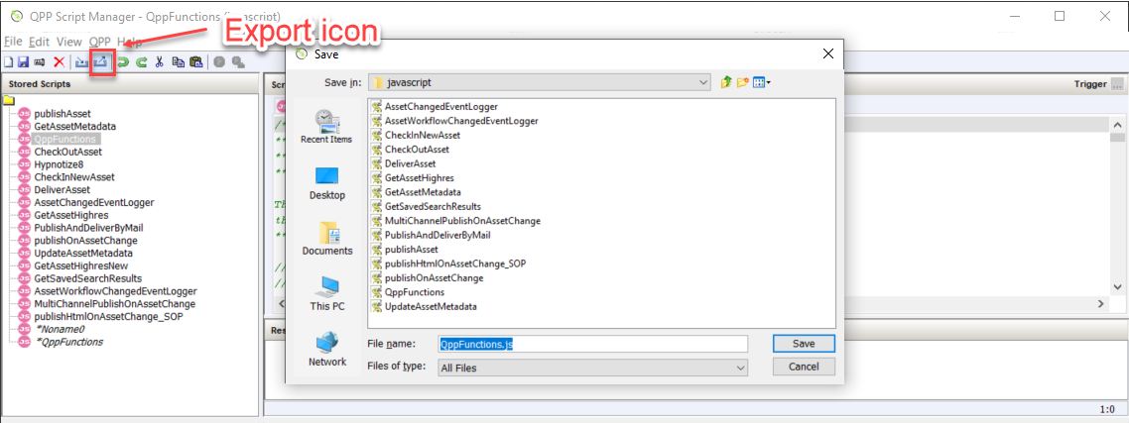Click file icon of CheckOutAsset in Save list
Screen dimensions: 1129x423
coord(376,149)
